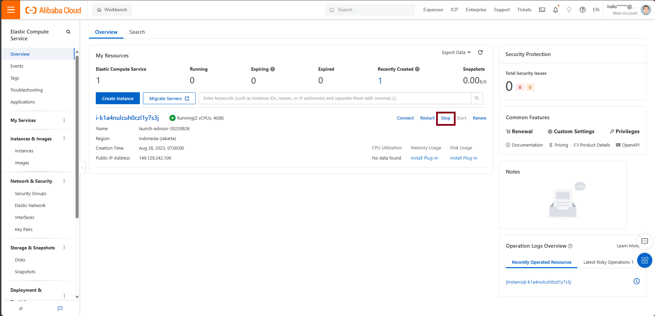
Task: Open Latest Risky Operations tab
Action: click(x=608, y=262)
